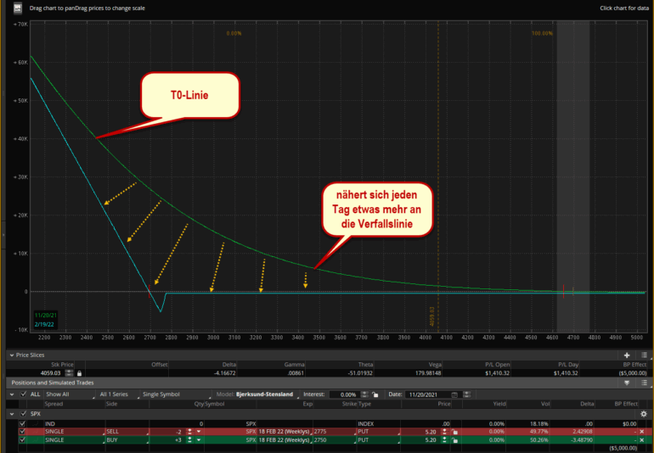This screenshot has height=453, width=654.
Task: Open the SPX group settings gear
Action: [x=643, y=413]
